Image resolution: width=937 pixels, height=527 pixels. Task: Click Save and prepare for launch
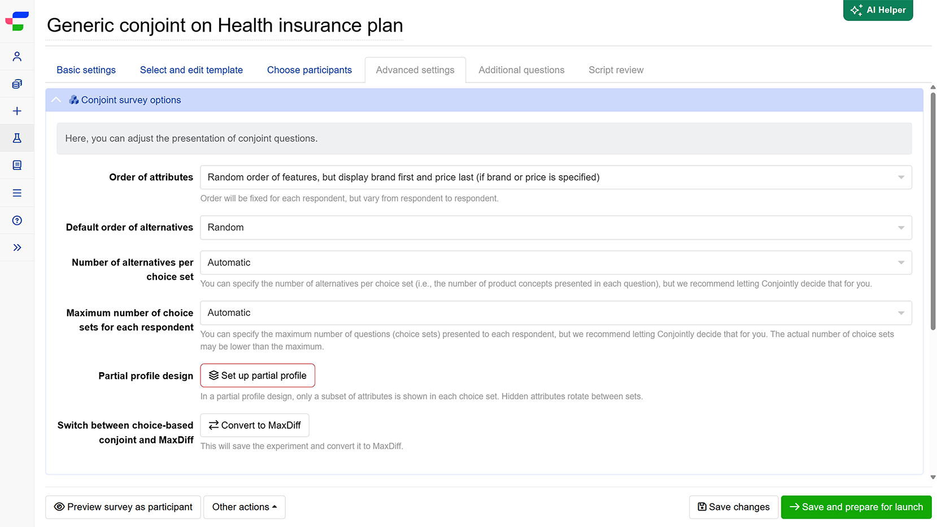[x=856, y=507]
